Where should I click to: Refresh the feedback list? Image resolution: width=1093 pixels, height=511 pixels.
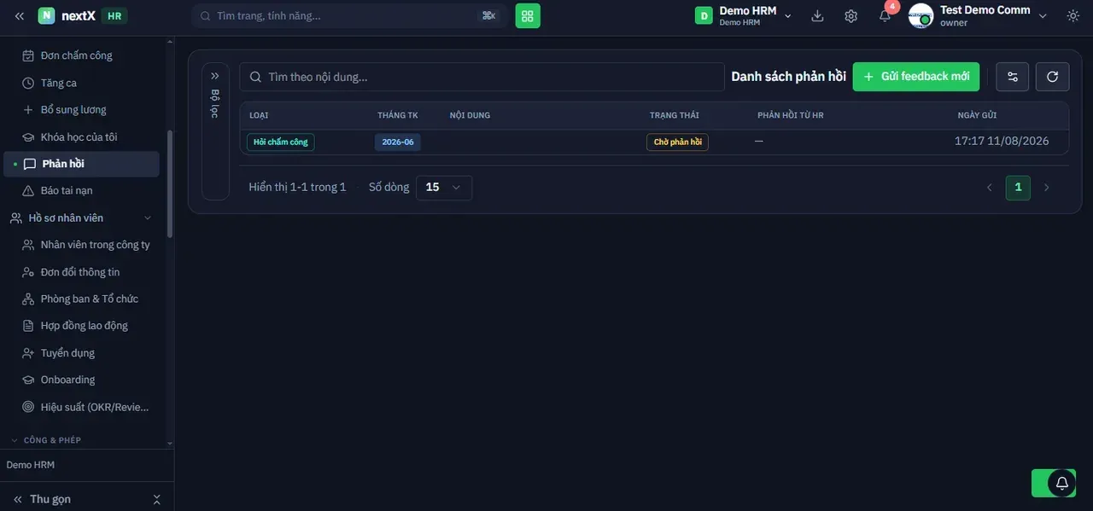(1052, 77)
